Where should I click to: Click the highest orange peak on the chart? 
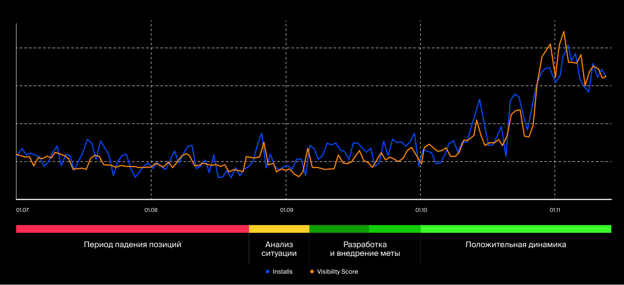click(x=564, y=31)
